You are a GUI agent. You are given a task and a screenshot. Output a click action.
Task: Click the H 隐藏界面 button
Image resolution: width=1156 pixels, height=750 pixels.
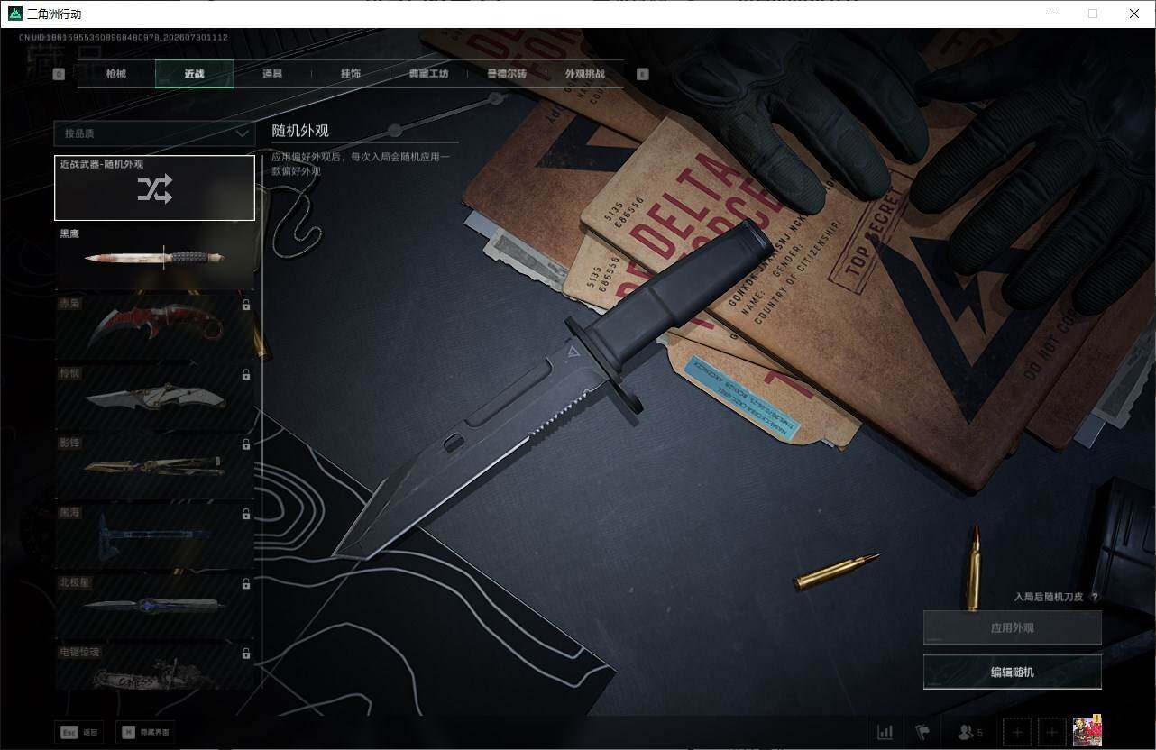point(147,732)
